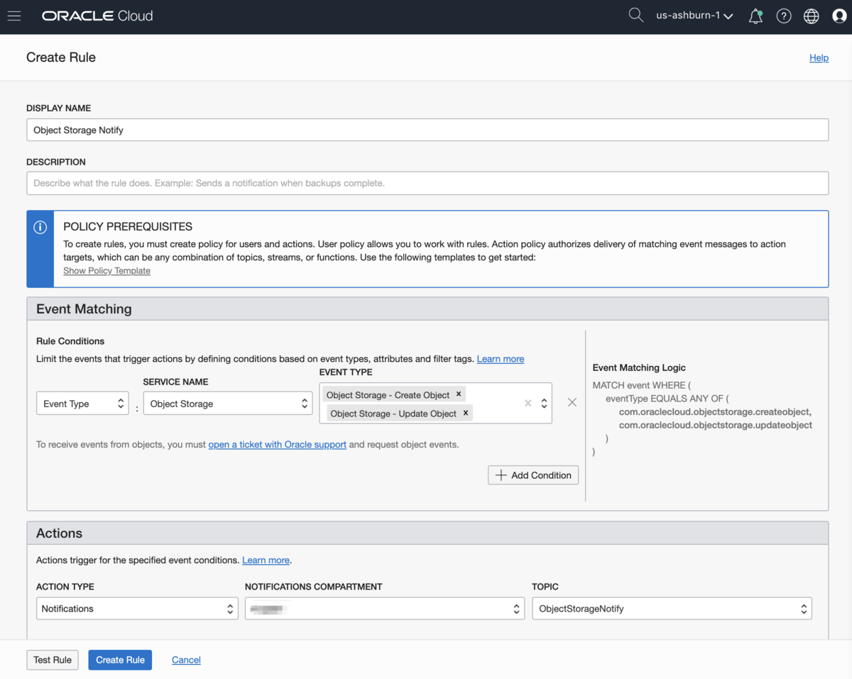Open the Rule Conditions Learn more link
Screen dimensions: 852x679
tap(501, 359)
